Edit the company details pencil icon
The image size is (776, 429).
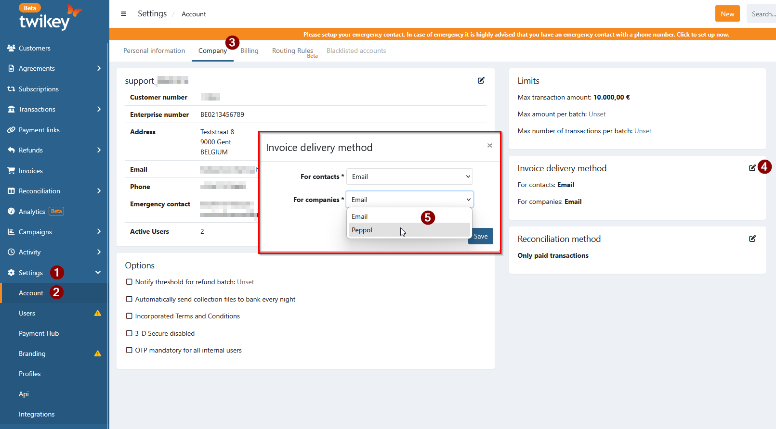[x=481, y=80]
